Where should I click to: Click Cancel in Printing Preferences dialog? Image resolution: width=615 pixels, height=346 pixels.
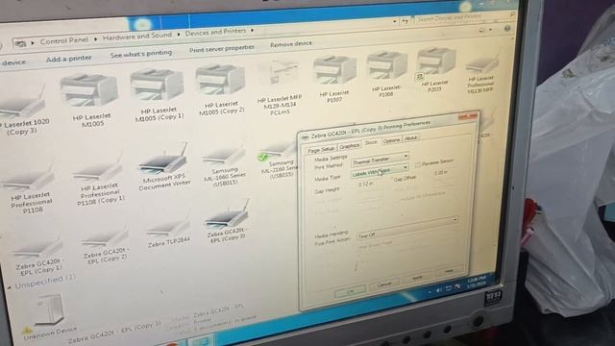click(384, 284)
